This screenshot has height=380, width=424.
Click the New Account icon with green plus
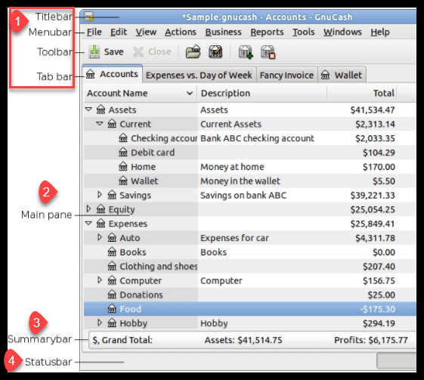pyautogui.click(x=246, y=51)
